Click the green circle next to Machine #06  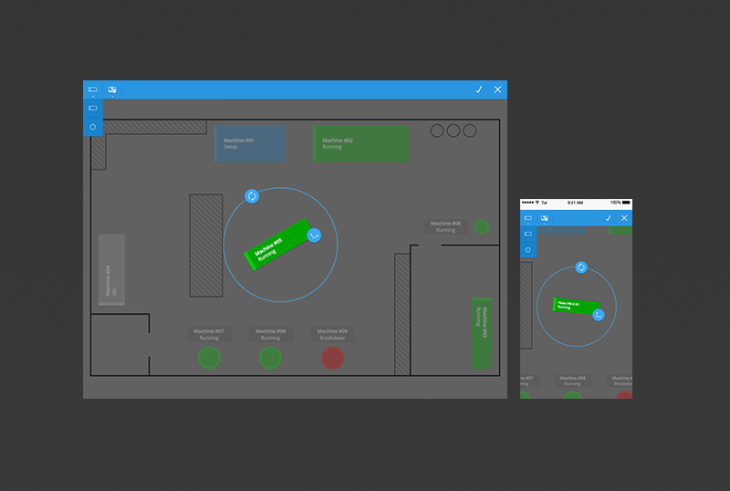pyautogui.click(x=482, y=226)
